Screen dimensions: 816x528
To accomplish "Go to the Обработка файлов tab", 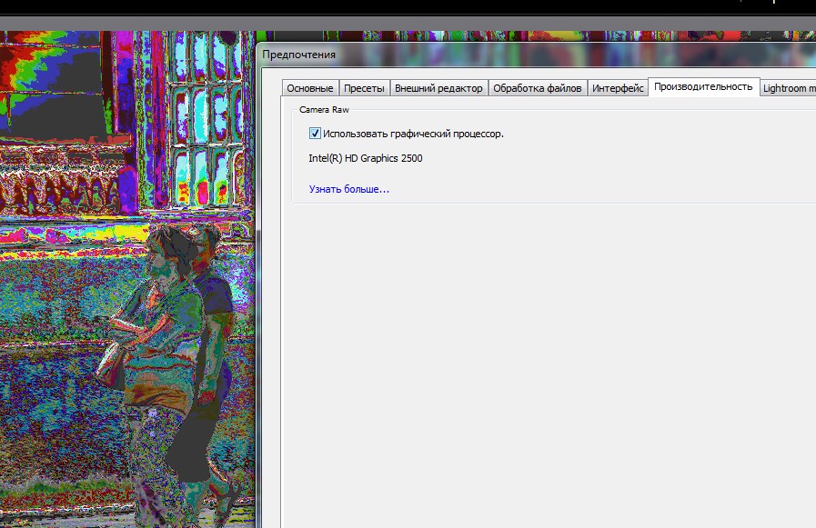I will pos(538,88).
